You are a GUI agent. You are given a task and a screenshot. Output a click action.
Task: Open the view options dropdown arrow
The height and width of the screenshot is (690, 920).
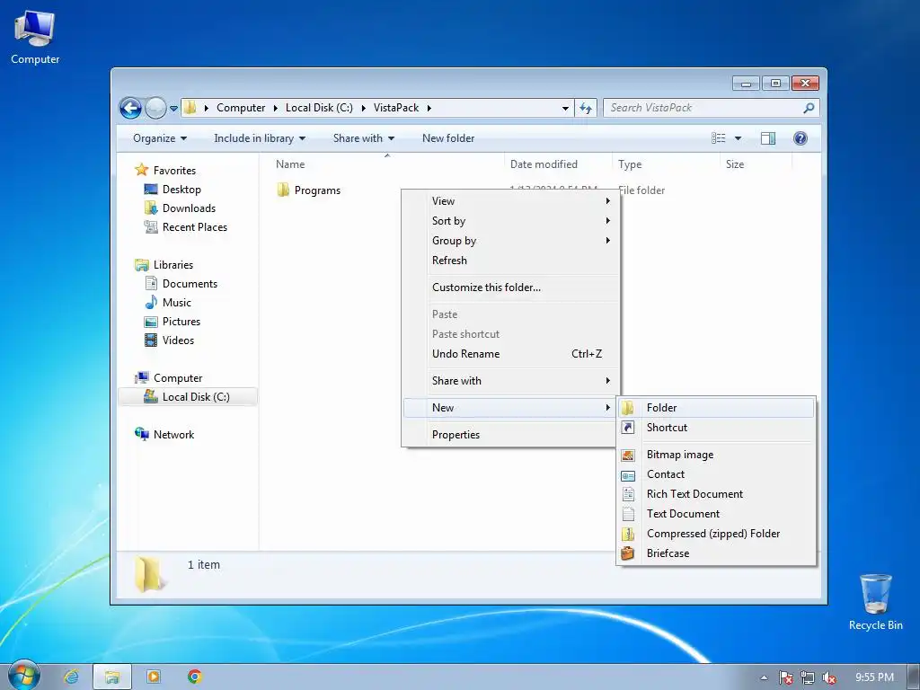click(739, 138)
